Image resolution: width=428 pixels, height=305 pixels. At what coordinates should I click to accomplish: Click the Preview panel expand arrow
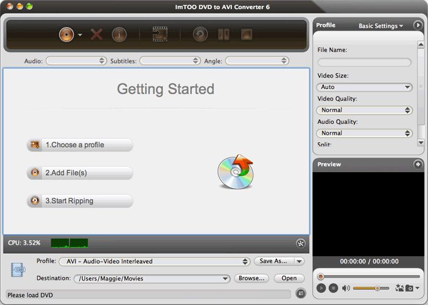point(418,164)
